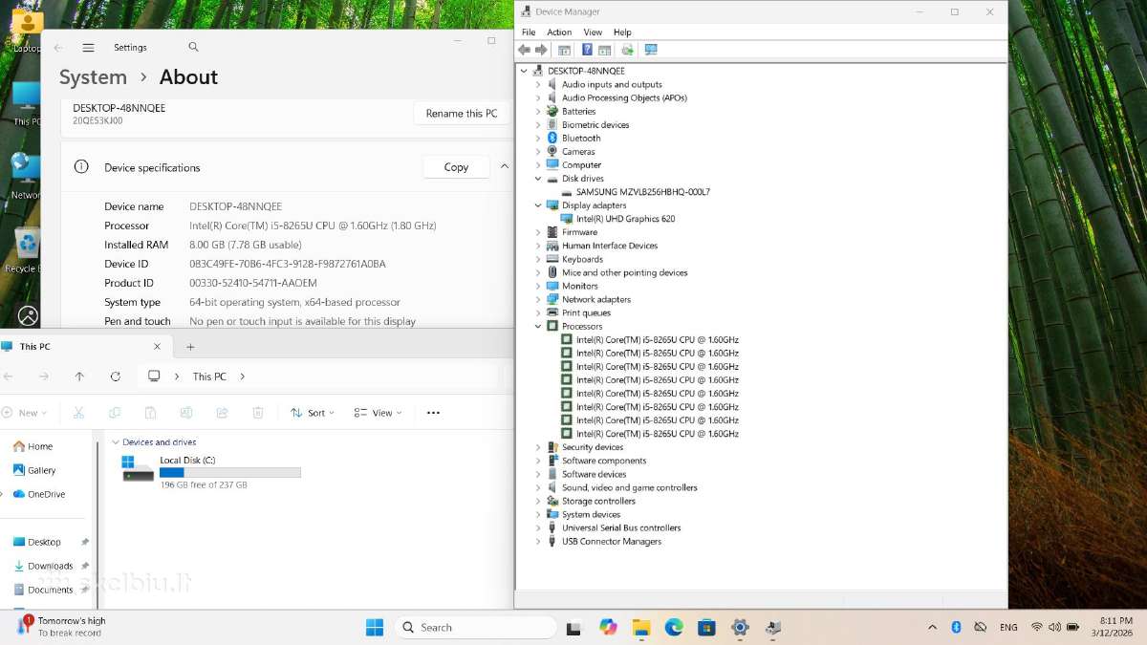The height and width of the screenshot is (645, 1147).
Task: Click Settings gear on taskbar
Action: click(739, 627)
